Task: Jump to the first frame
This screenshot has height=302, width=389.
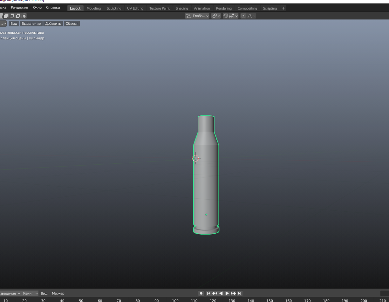Action: (209, 293)
